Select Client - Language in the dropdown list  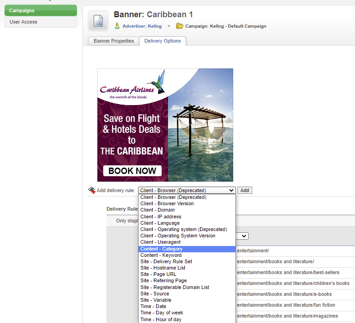coord(160,223)
